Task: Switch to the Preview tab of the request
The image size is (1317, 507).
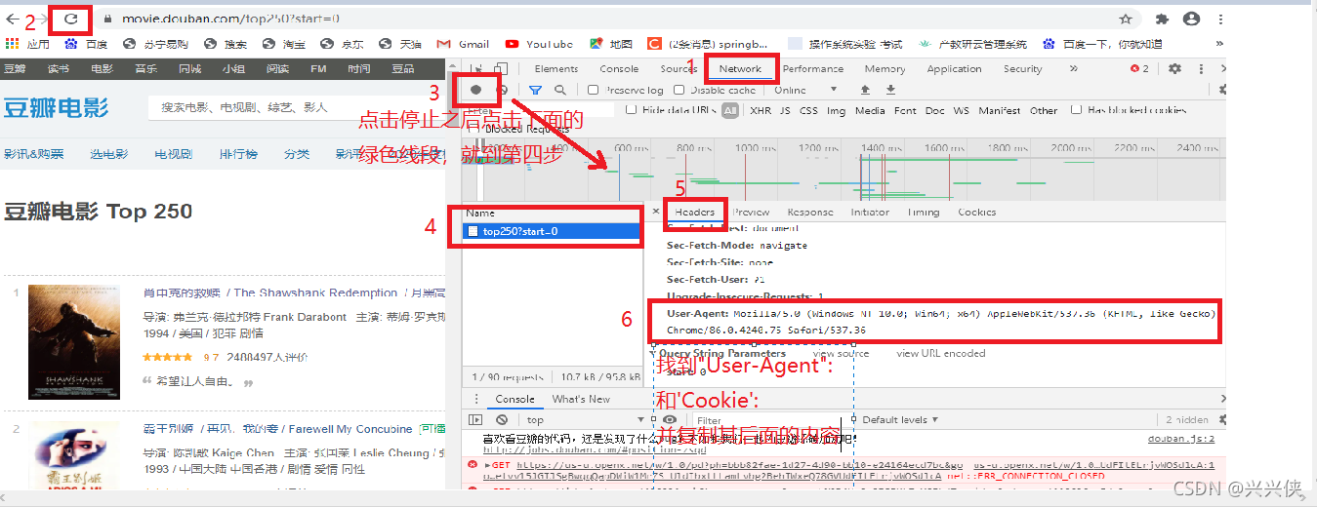Action: click(751, 212)
